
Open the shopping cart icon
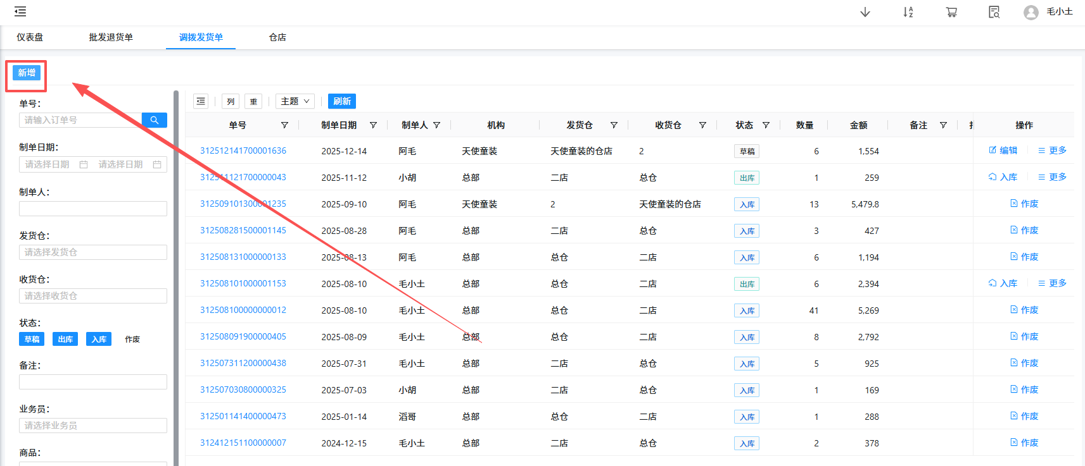pos(951,12)
